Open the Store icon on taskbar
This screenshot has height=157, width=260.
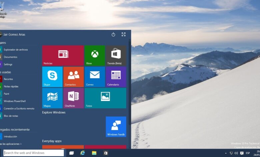(x=106, y=153)
